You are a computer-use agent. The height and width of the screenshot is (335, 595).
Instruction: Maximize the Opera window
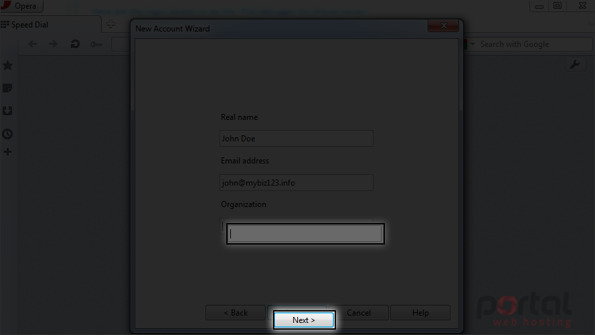click(558, 6)
